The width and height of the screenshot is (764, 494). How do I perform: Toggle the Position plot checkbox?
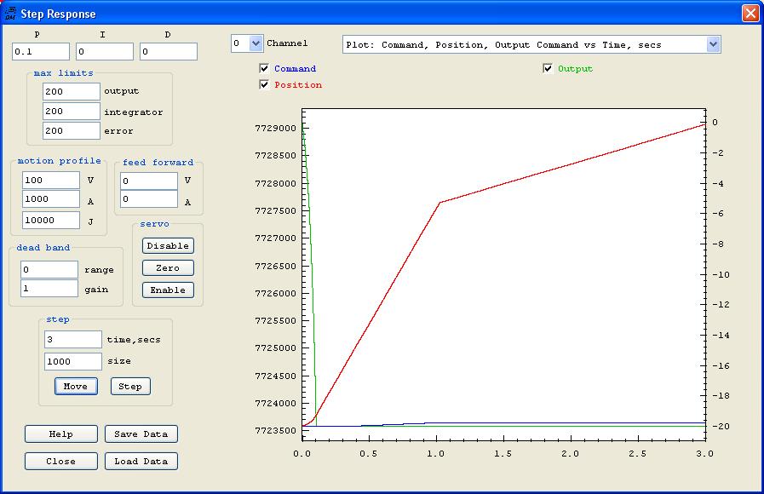tap(264, 84)
